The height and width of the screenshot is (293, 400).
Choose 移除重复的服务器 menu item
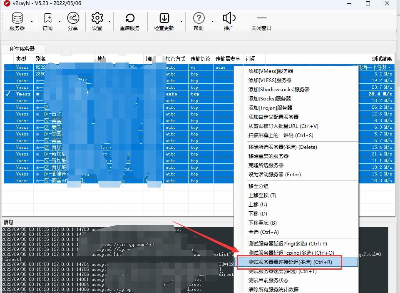pos(268,156)
